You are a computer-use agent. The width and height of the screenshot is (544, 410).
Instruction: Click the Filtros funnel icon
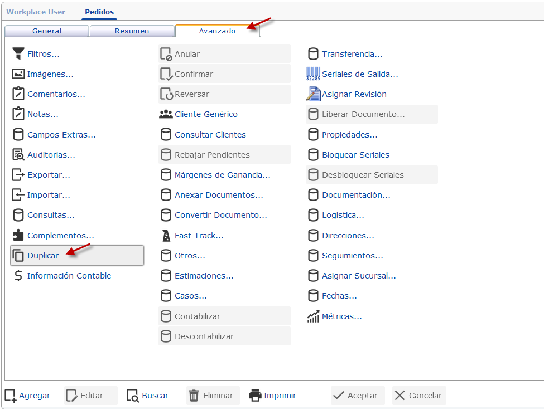[18, 53]
